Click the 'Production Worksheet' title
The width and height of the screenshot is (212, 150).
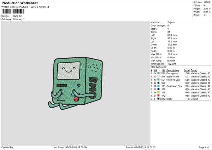coord(19,3)
